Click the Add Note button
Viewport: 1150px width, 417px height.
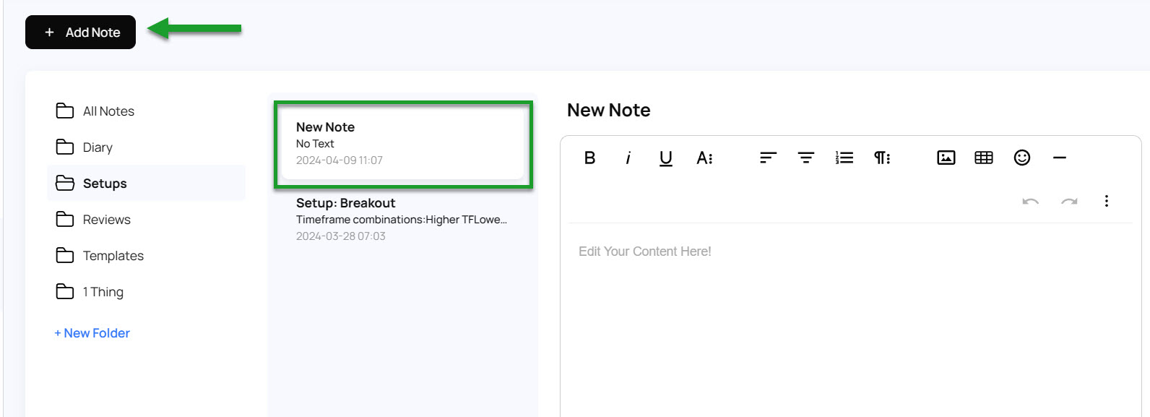80,33
